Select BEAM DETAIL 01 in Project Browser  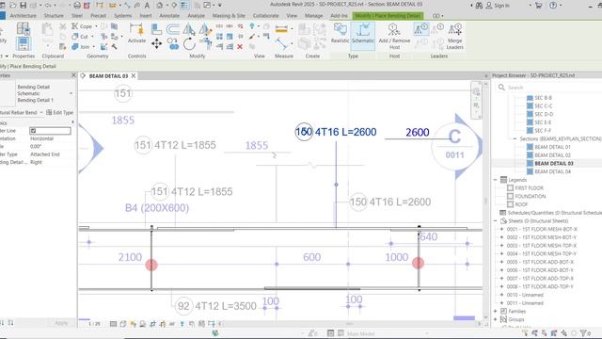pyautogui.click(x=552, y=147)
